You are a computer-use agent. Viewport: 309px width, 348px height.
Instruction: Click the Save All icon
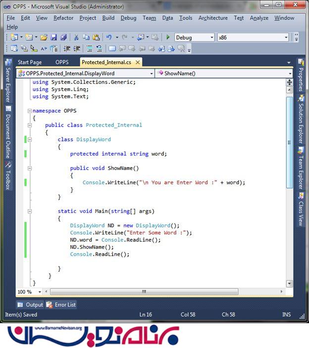[x=63, y=37]
